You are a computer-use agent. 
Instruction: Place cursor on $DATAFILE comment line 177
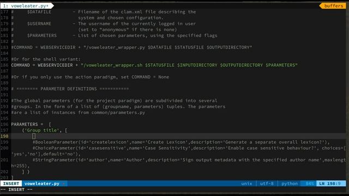click(x=104, y=12)
